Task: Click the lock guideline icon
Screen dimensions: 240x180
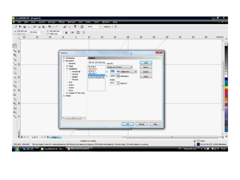Action: tap(66, 32)
